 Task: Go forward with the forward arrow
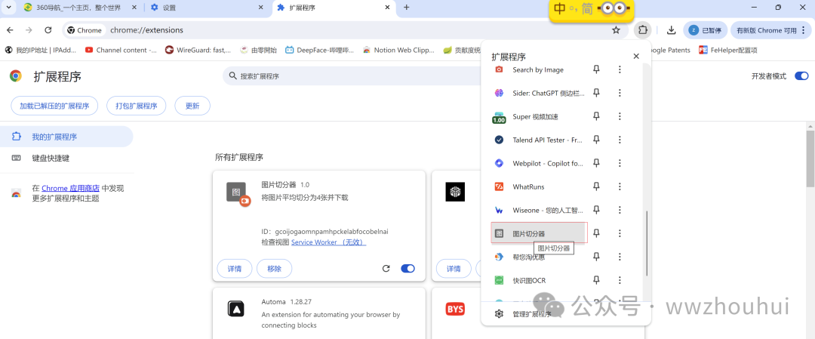(29, 30)
